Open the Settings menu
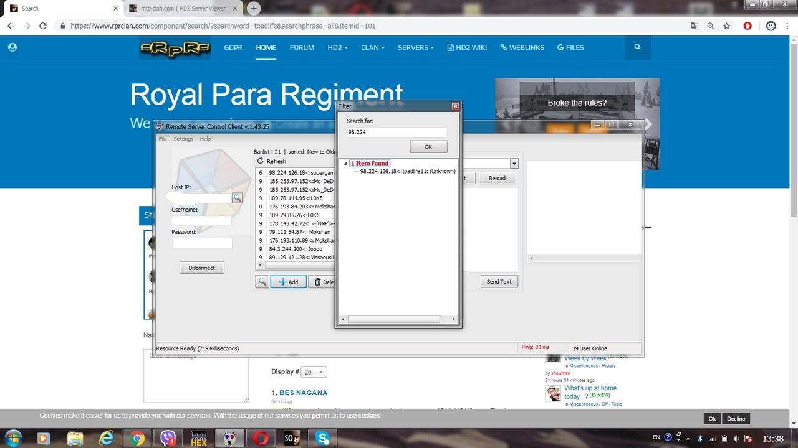Screen dimensions: 798x448 (183, 139)
